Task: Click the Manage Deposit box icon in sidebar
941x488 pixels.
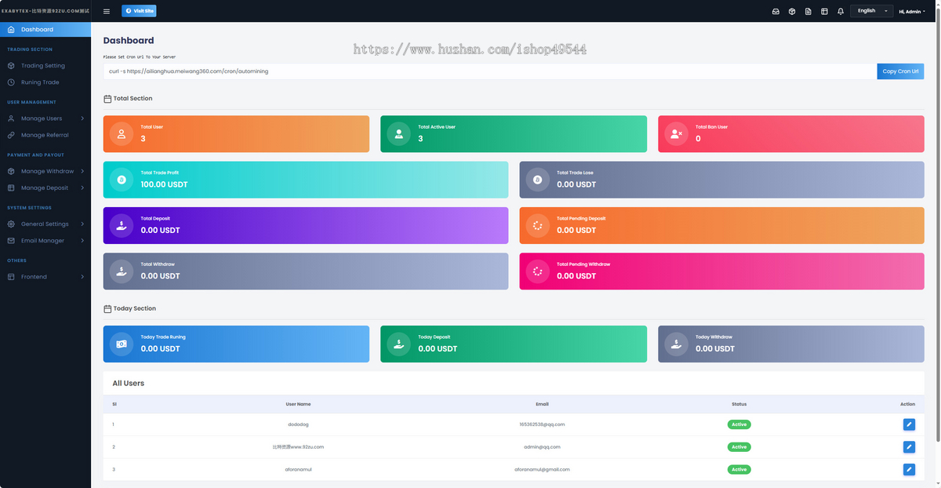Action: click(11, 188)
